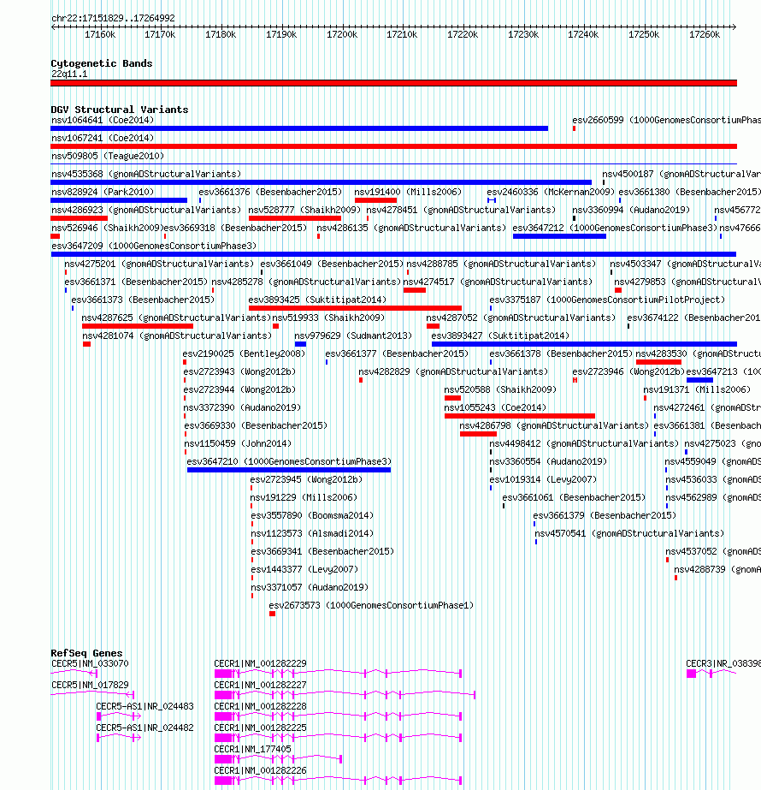
Task: Open the nsv1067241 (Coe2014) variant label
Action: click(x=103, y=138)
